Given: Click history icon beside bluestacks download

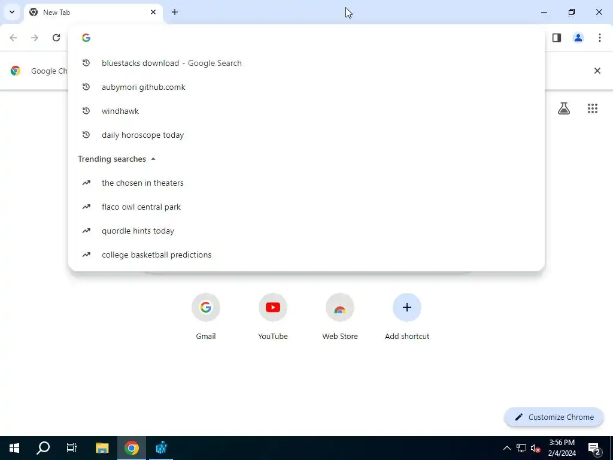Looking at the screenshot, I should [x=86, y=63].
